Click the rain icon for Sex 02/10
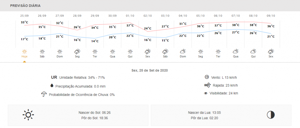Viewport: 300px width, 128px height. pos(148,51)
